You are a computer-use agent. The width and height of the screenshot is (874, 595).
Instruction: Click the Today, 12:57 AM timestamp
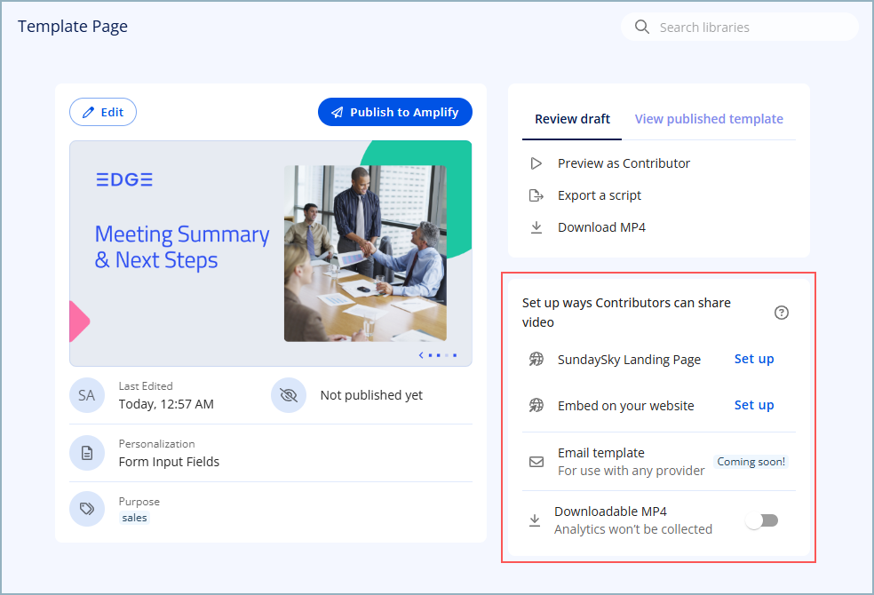166,404
